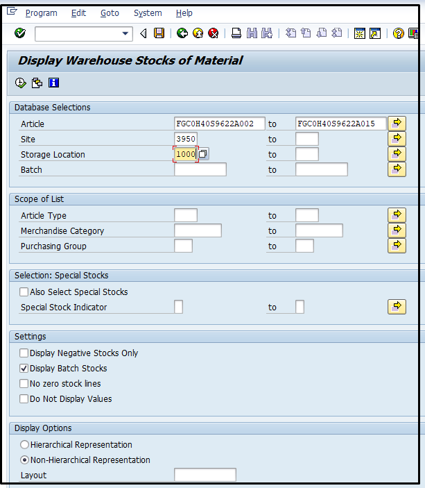Click the green checkmark Enter icon
425x488 pixels.
pyautogui.click(x=20, y=33)
